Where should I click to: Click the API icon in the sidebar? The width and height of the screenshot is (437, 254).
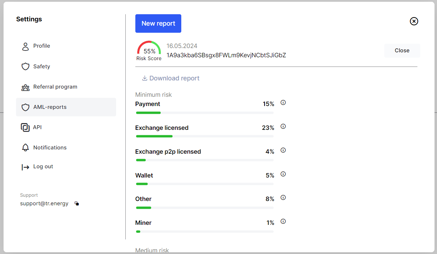point(25,127)
